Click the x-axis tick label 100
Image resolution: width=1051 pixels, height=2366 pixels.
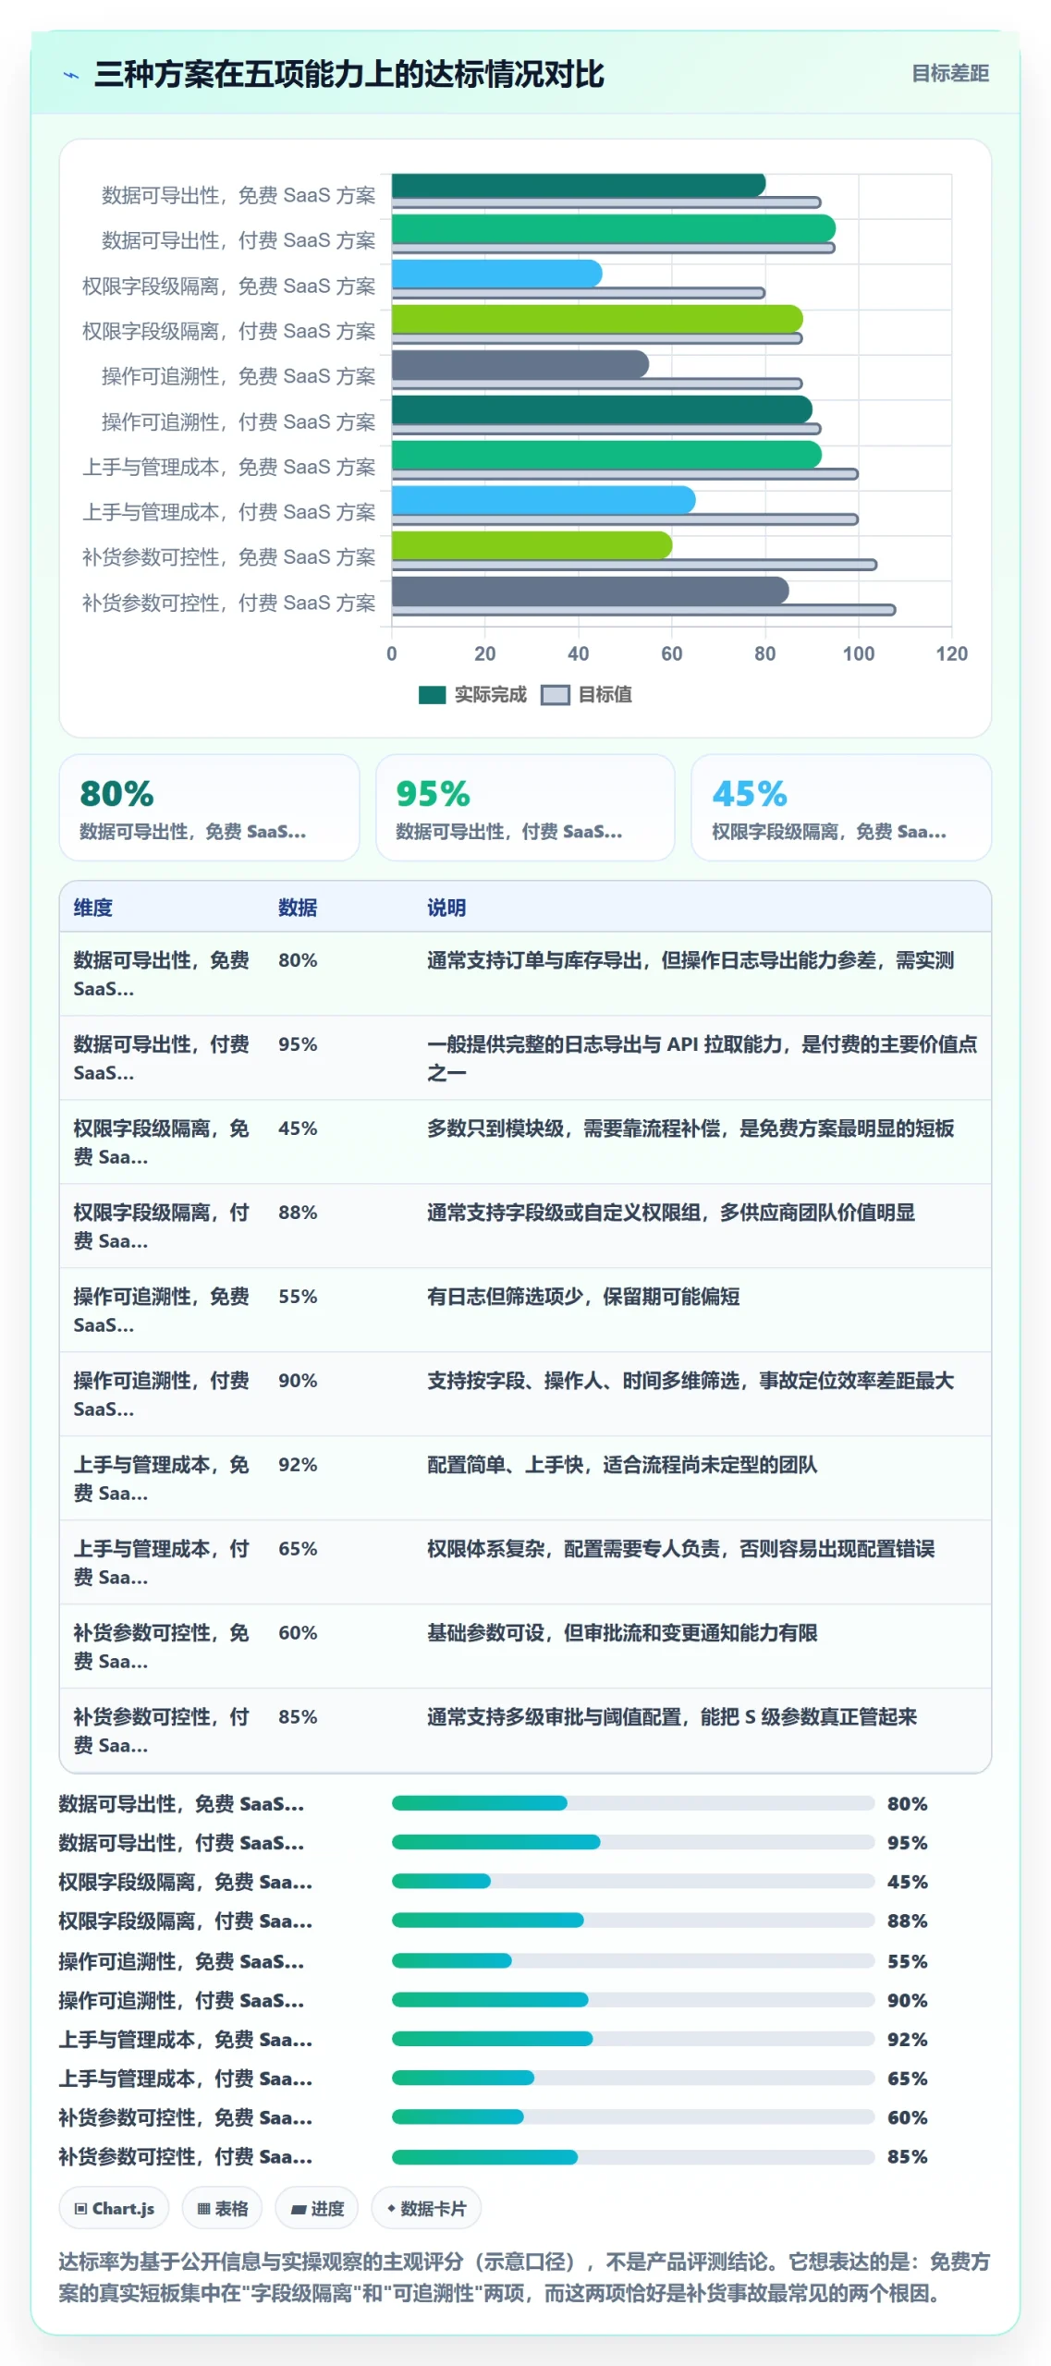point(858,654)
